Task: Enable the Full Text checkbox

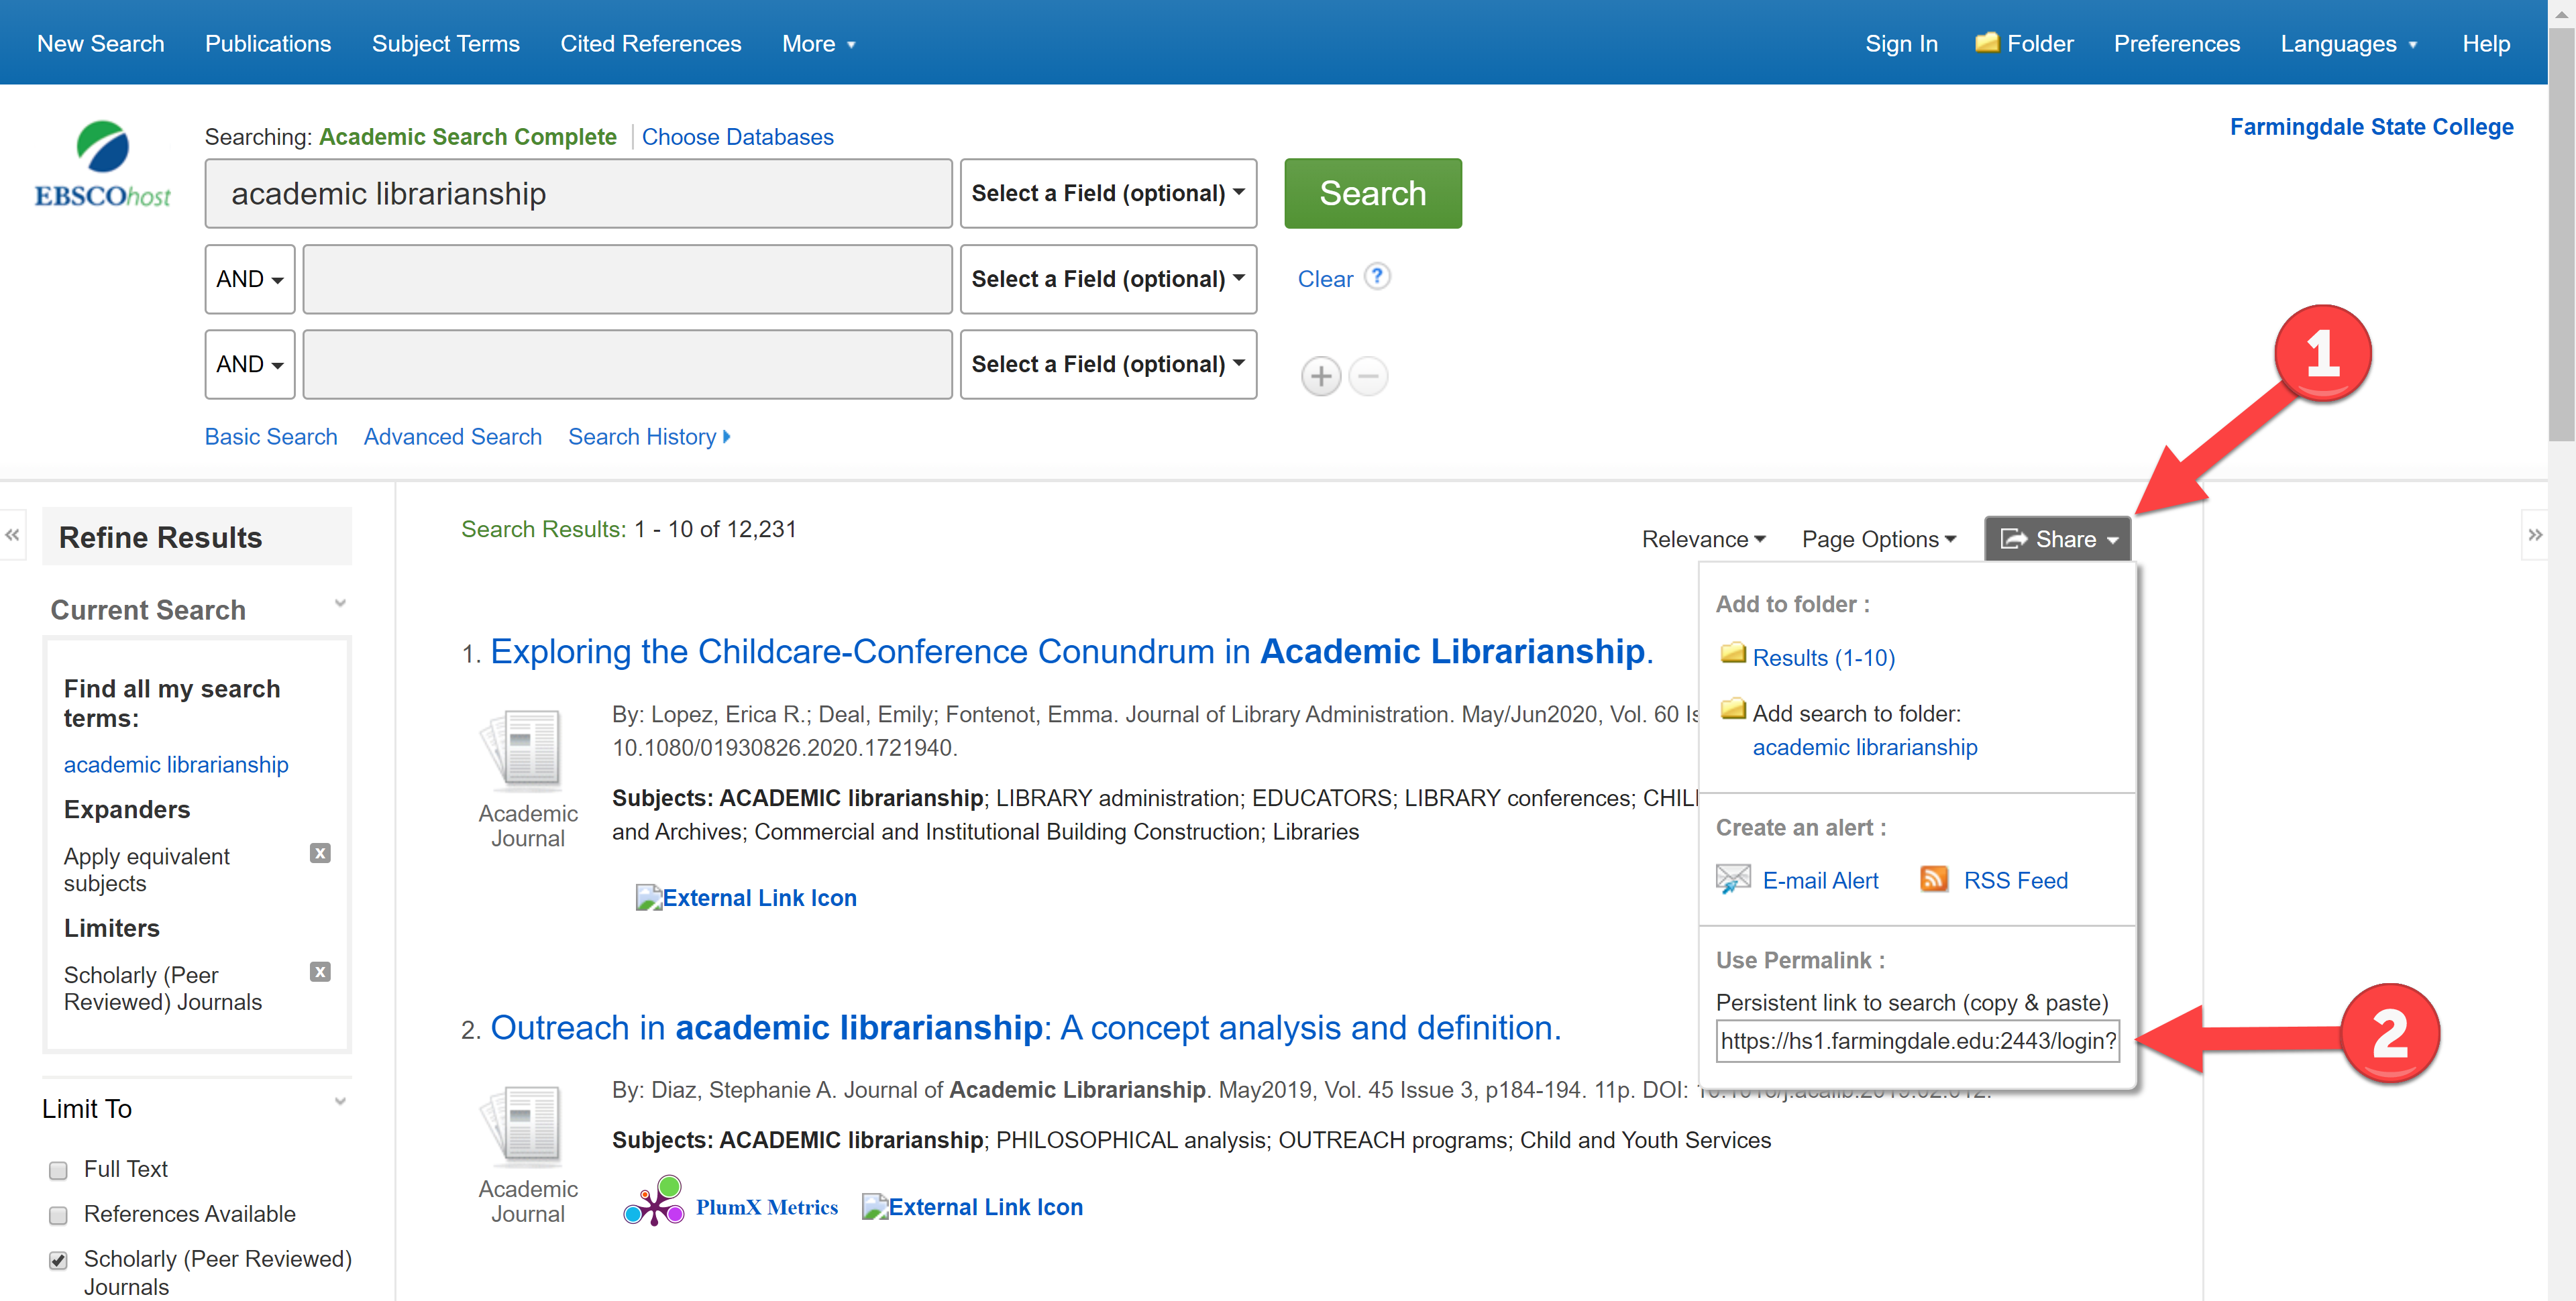Action: point(58,1170)
